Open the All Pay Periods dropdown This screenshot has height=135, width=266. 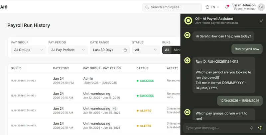coord(68,50)
